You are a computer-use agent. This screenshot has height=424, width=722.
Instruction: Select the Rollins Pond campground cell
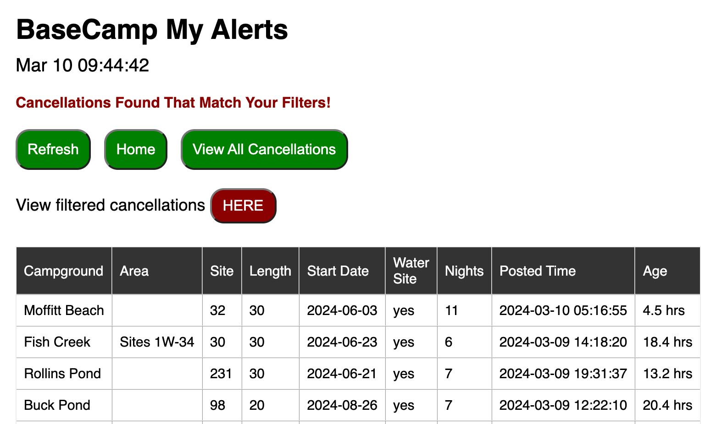point(62,374)
